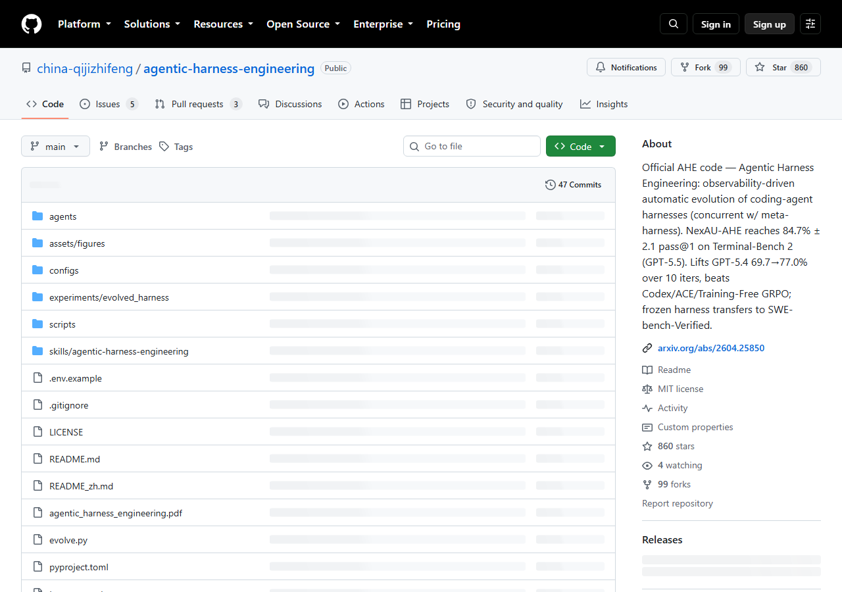The width and height of the screenshot is (842, 592).
Task: Click the book icon next to Readme
Action: 647,370
